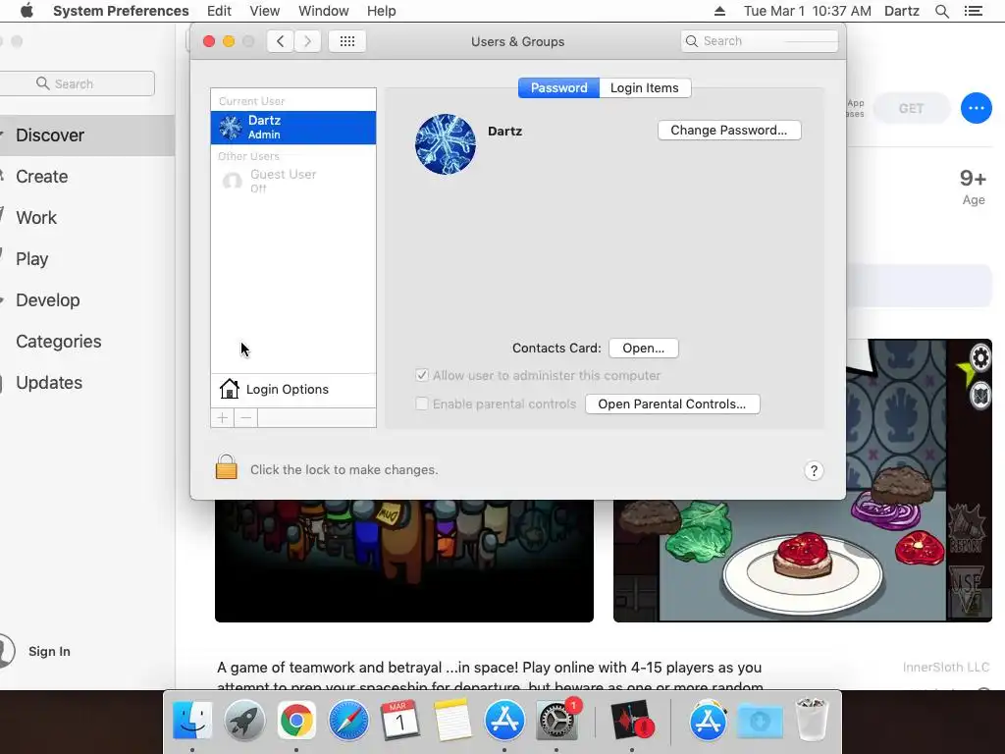Open the View menu
This screenshot has width=1005, height=754.
(265, 11)
